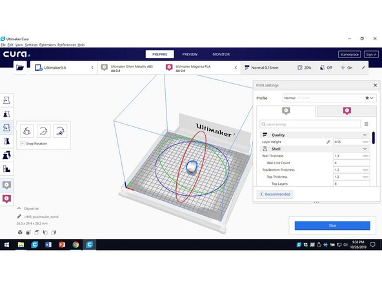Click the Layer Height value field
This screenshot has height=286, width=382.
pos(351,142)
